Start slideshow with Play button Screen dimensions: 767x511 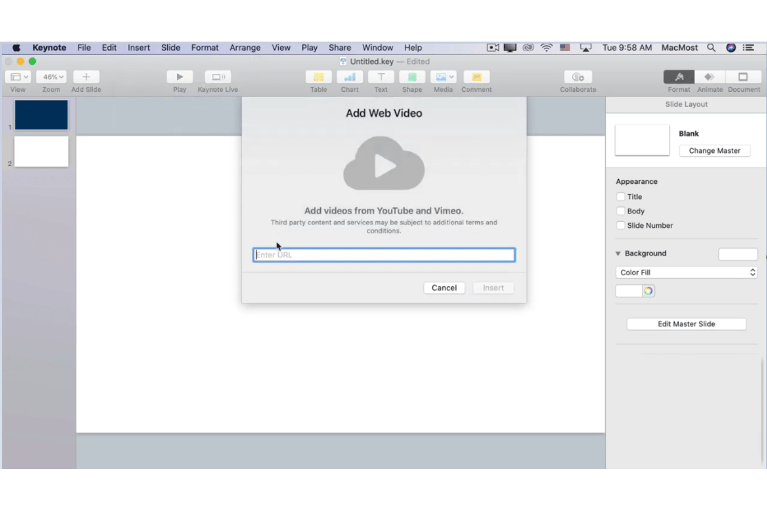(180, 77)
